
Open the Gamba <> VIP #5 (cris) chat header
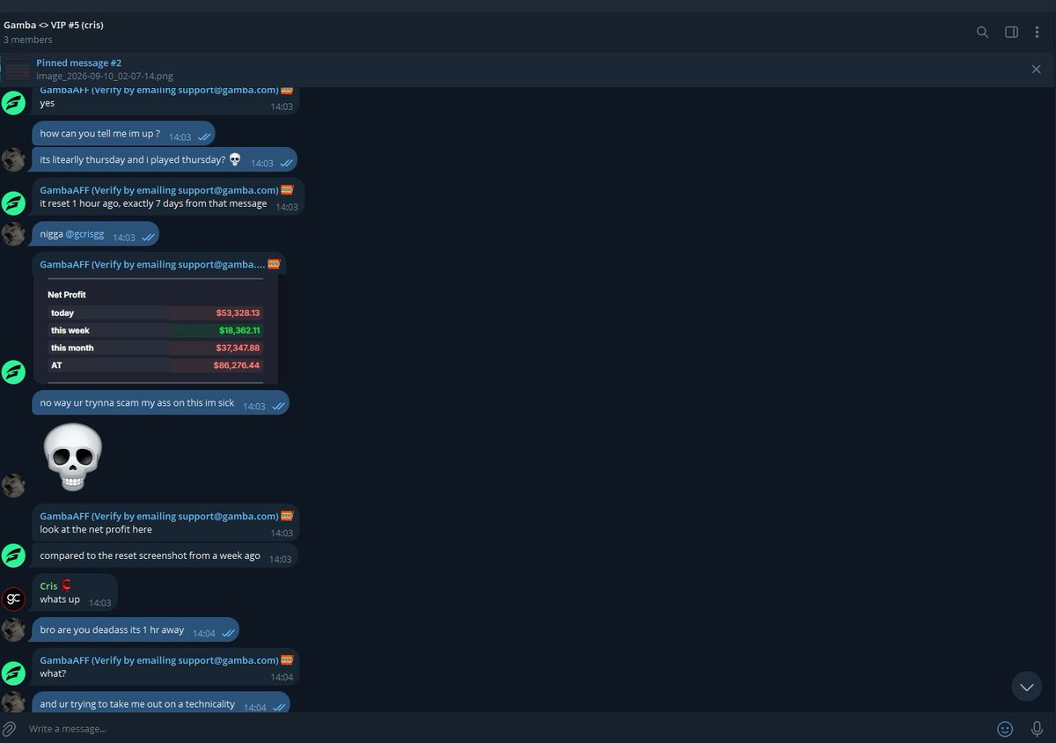point(54,25)
